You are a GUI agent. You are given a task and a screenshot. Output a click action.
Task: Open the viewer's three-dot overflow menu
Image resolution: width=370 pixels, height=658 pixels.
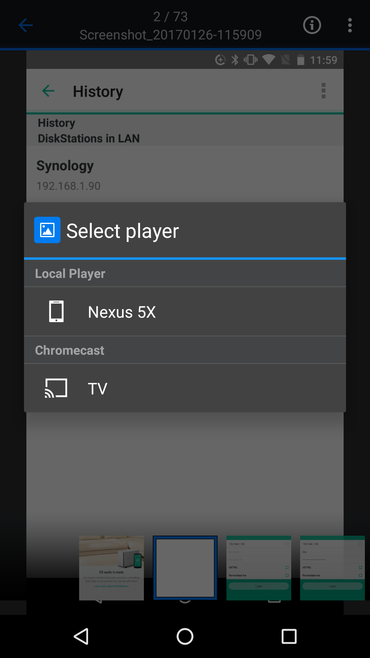(350, 25)
